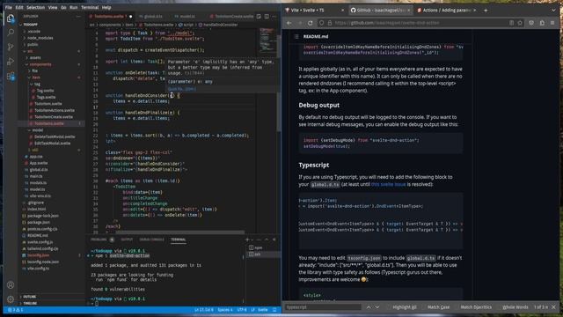Close the Firefox find bar
563x317 pixels.
pos(553,307)
